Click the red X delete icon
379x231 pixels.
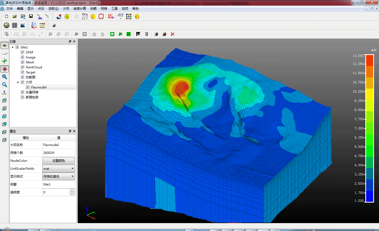point(172,34)
